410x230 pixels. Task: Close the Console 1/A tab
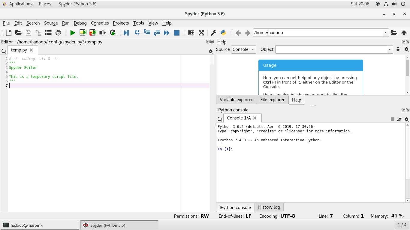[255, 118]
